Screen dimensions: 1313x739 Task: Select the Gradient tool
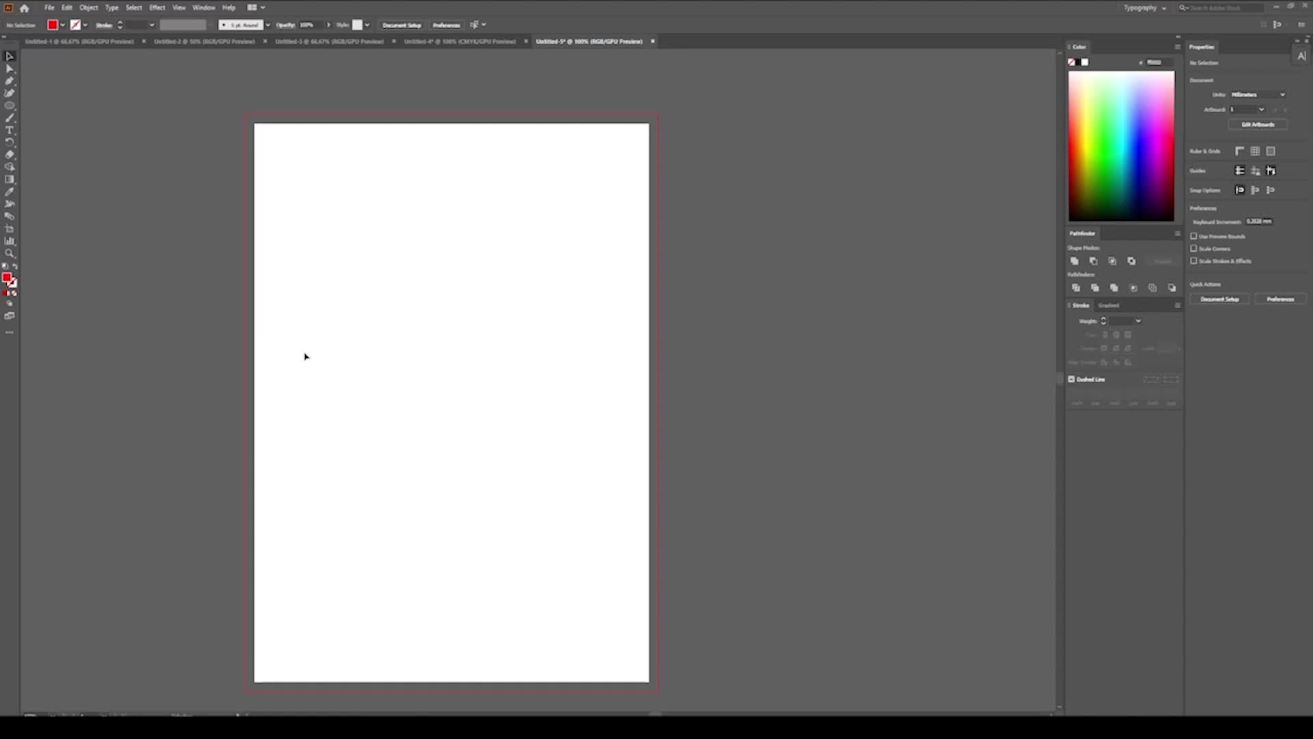point(10,179)
